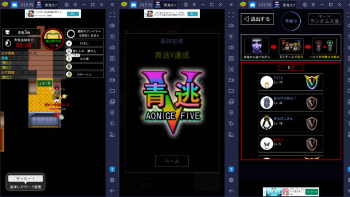Click the 00:00 青鬼追加まで timer
The height and width of the screenshot is (197, 350).
click(x=22, y=43)
